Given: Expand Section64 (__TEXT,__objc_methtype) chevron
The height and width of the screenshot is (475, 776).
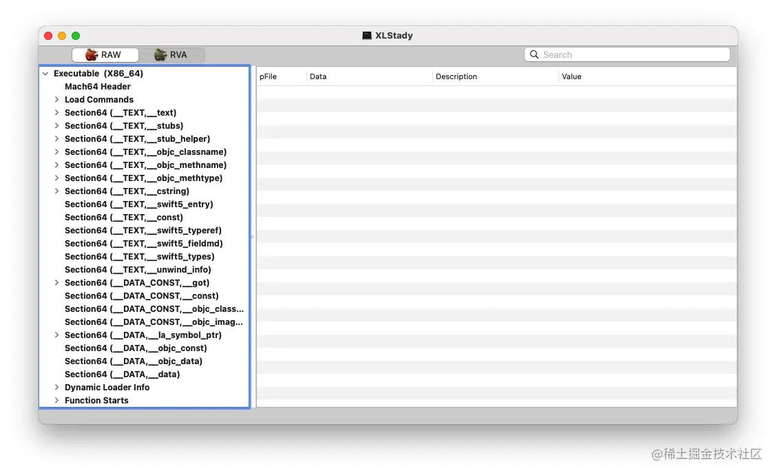Looking at the screenshot, I should [x=56, y=178].
